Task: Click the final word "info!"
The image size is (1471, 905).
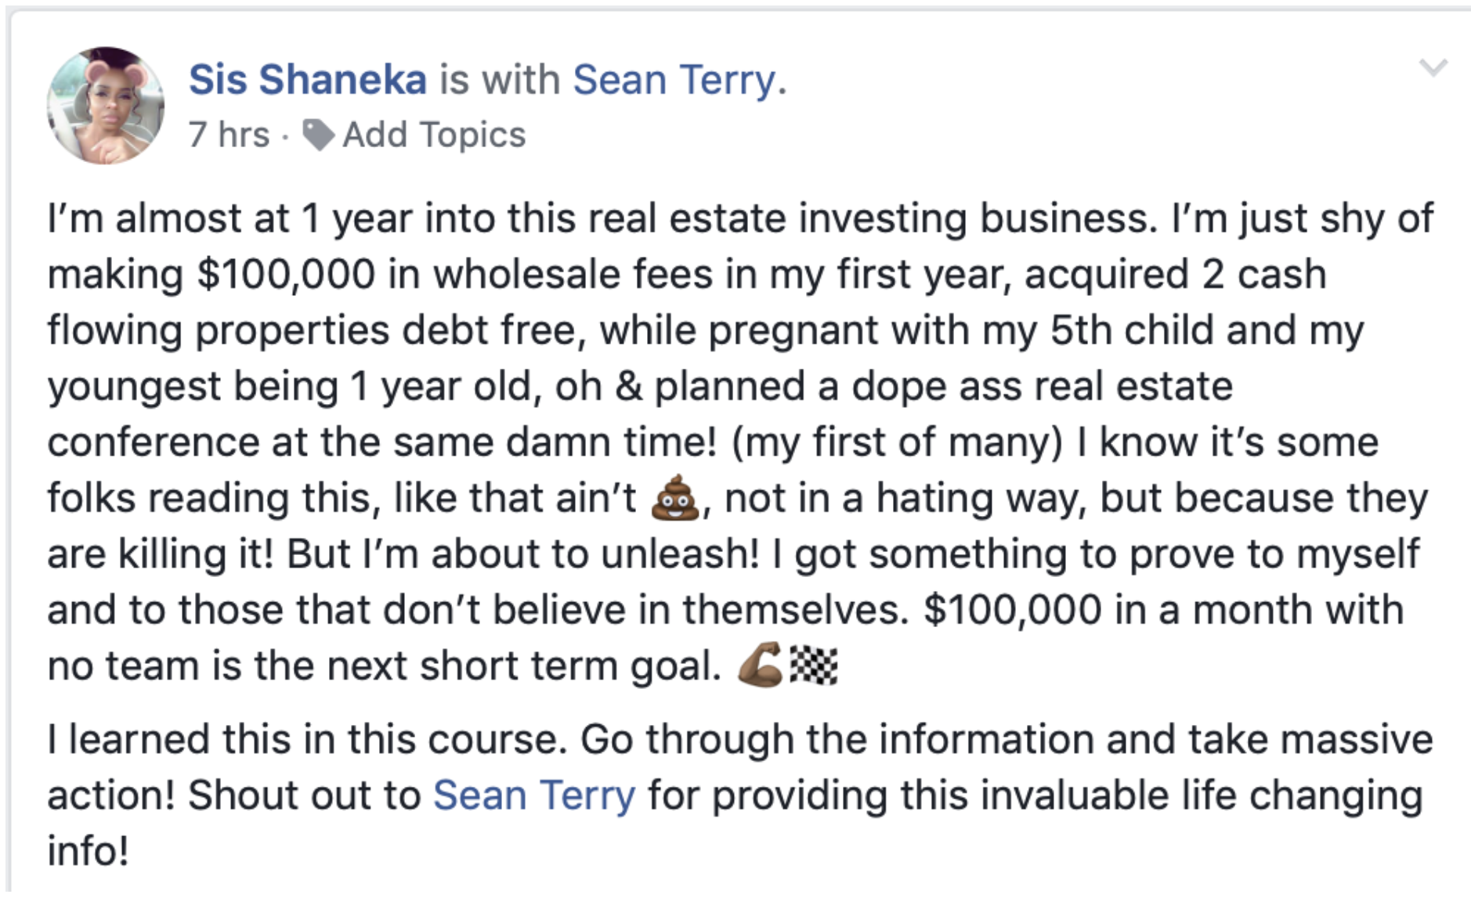Action: click(x=88, y=851)
